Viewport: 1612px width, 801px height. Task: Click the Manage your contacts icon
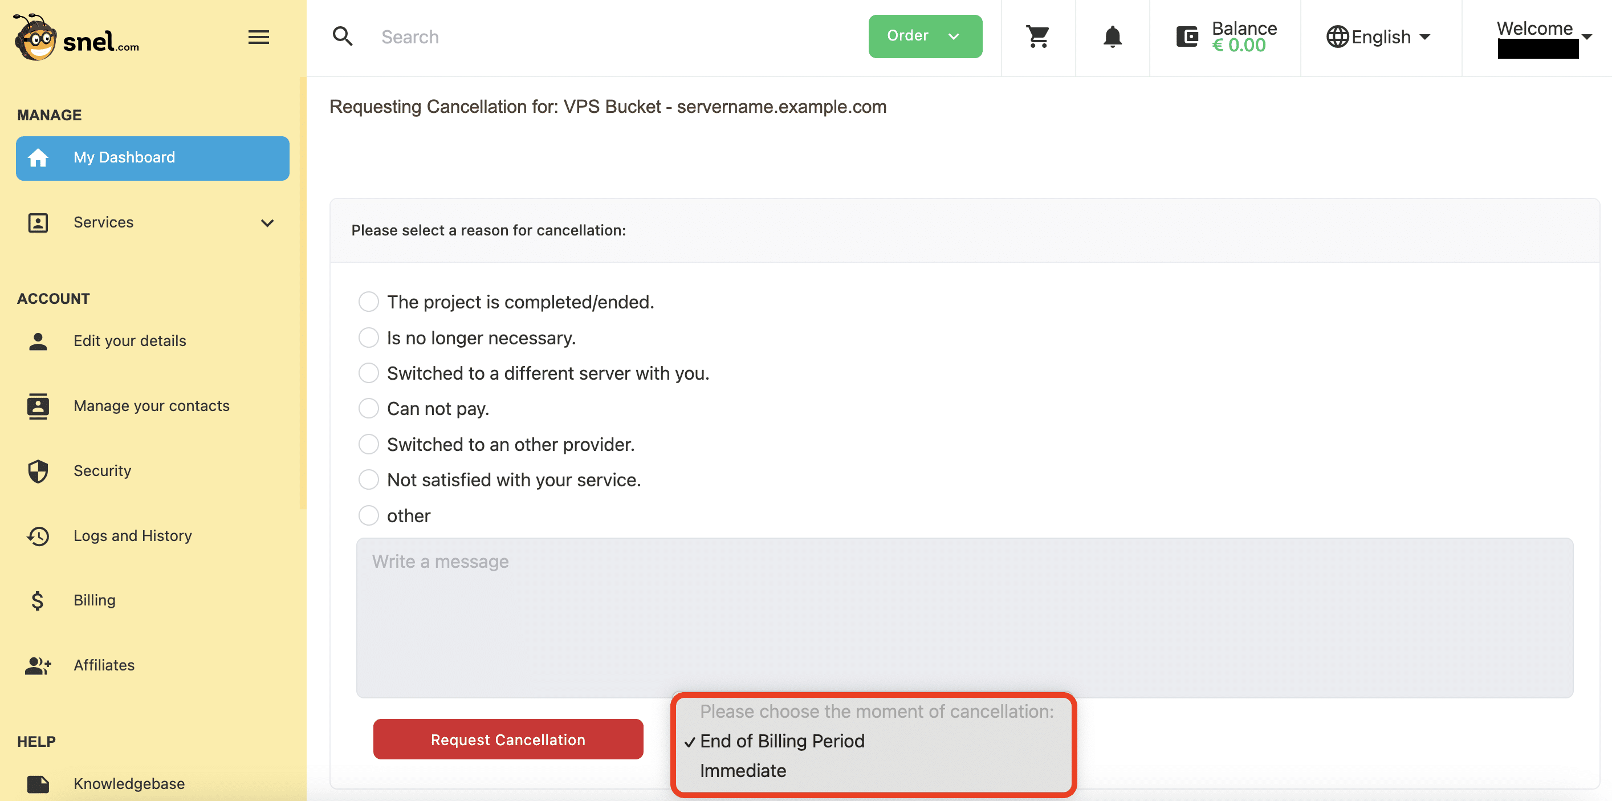pos(38,406)
